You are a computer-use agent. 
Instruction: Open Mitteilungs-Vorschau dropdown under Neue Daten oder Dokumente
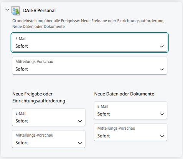[130, 132]
